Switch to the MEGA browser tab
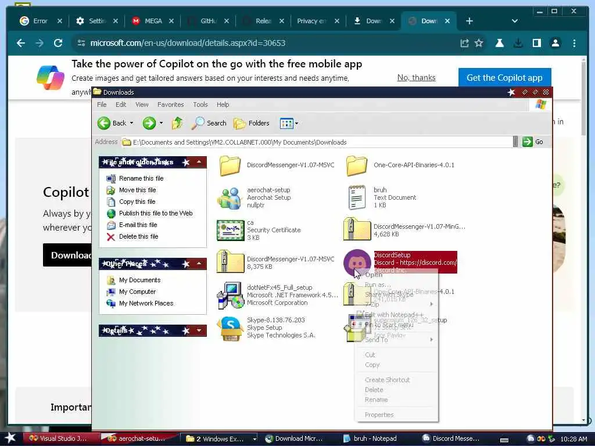 (153, 21)
